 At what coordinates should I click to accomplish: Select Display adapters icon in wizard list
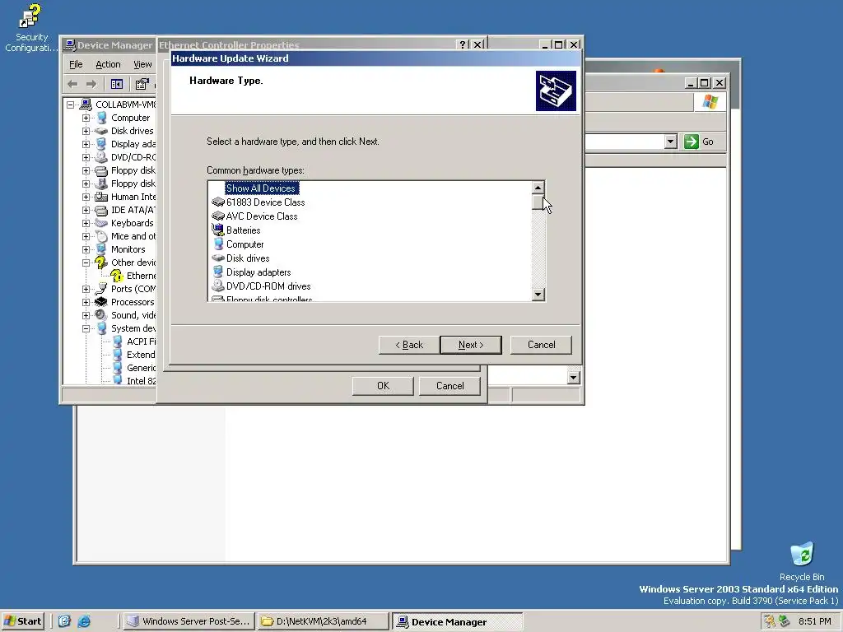click(x=217, y=272)
